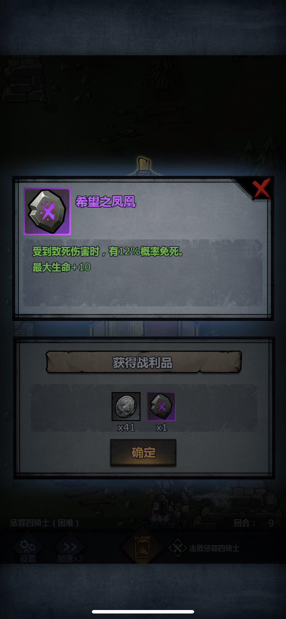Select the purple rune stone loot icon
The image size is (286, 619).
click(161, 406)
